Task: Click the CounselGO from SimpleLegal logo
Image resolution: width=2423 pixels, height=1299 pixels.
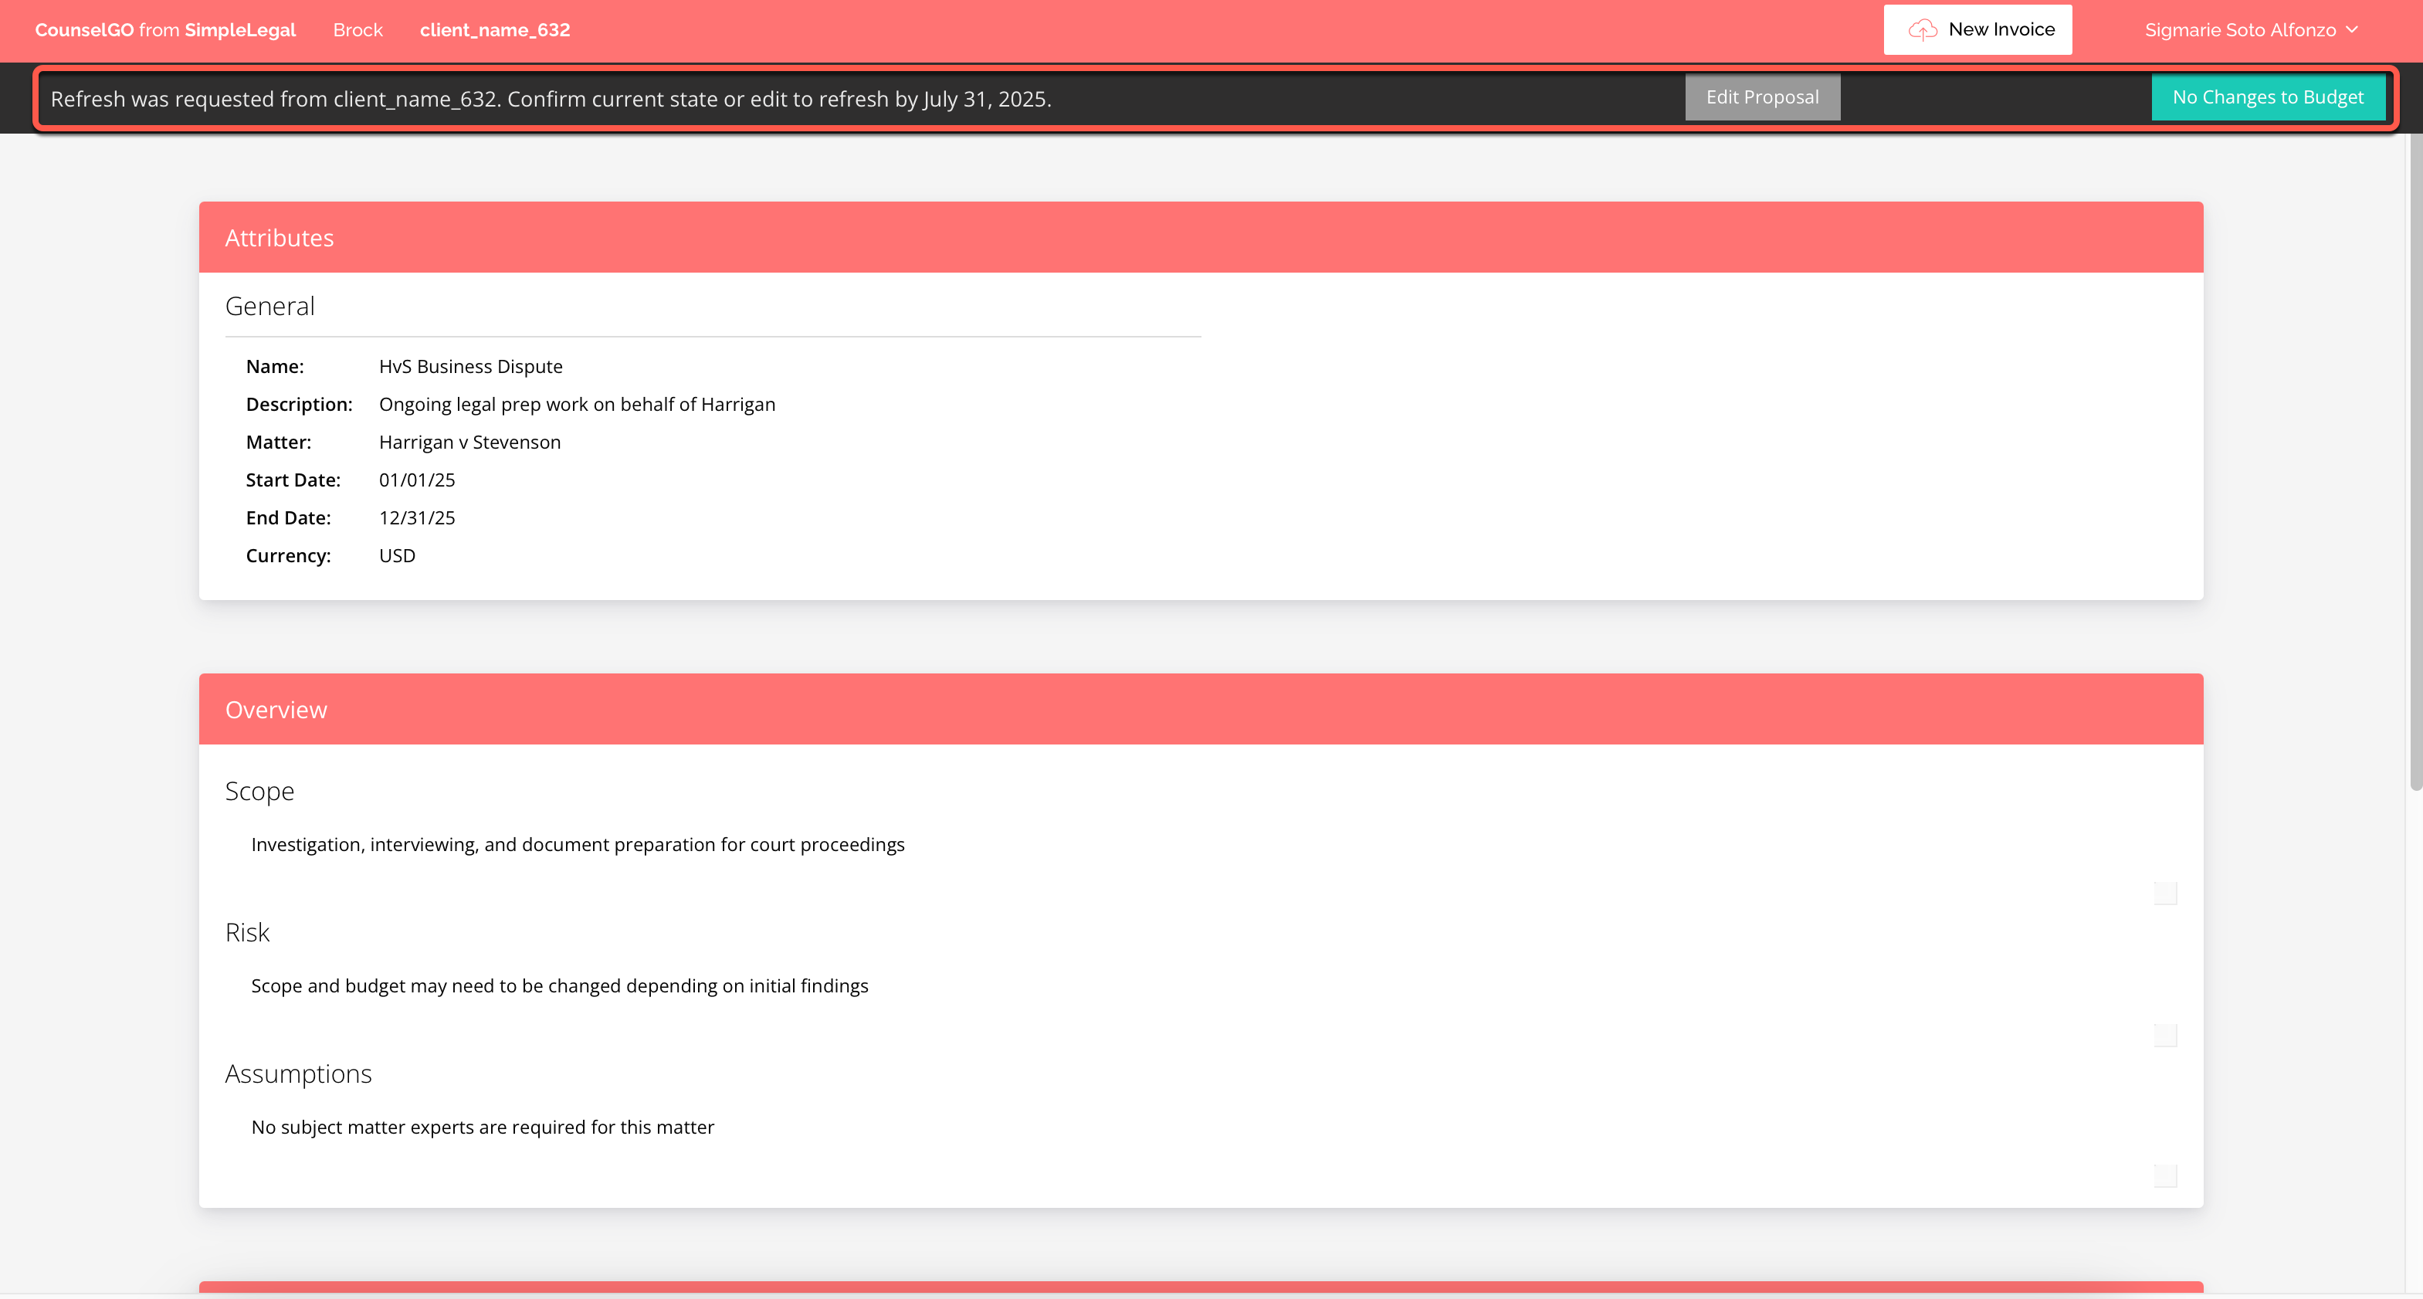Action: (x=165, y=29)
